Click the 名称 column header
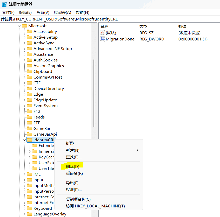 tap(104, 26)
